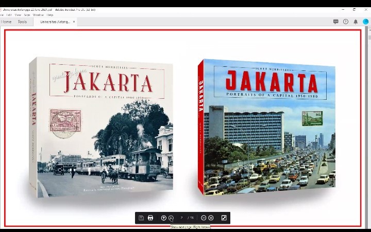
Task: Switch to the Tools tab
Action: 22,22
